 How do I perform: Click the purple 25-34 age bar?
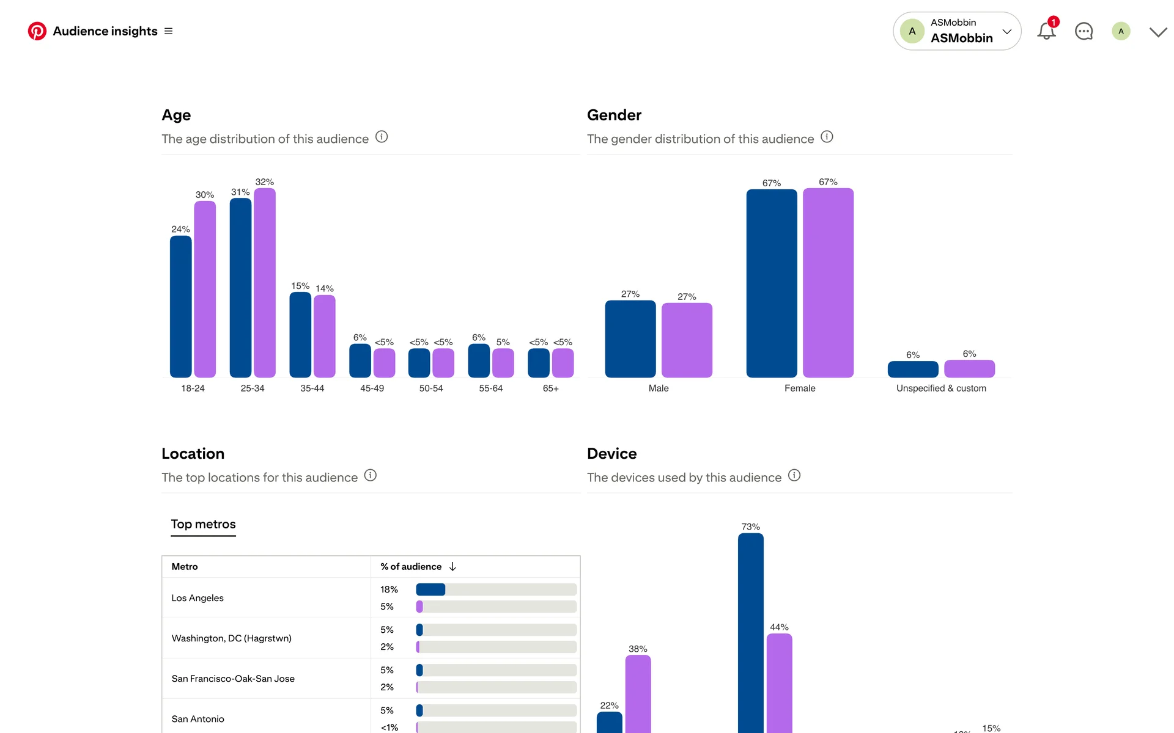click(265, 283)
